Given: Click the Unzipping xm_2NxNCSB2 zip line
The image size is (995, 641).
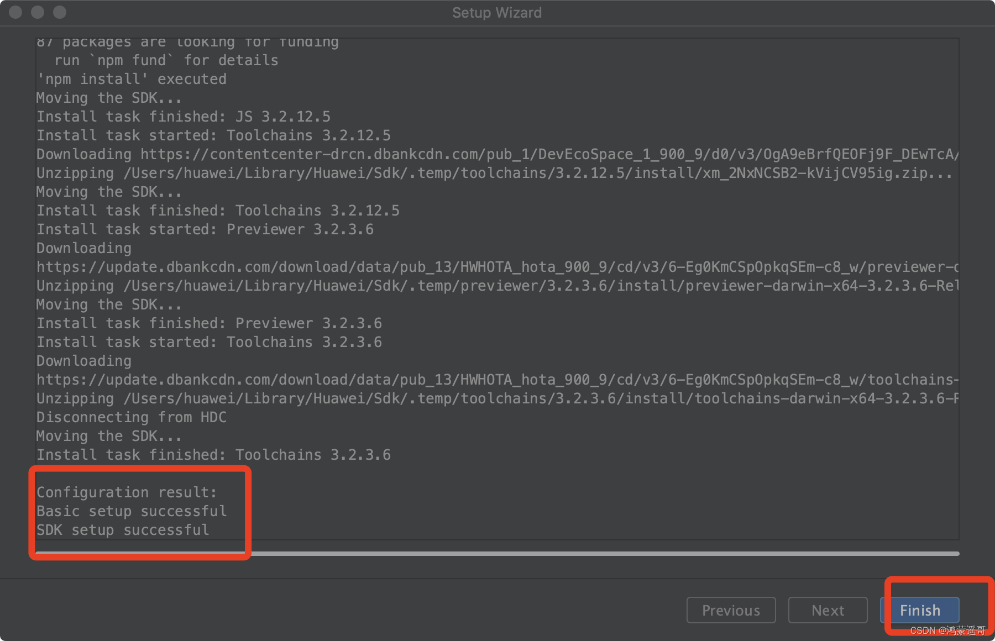Looking at the screenshot, I should (x=494, y=173).
